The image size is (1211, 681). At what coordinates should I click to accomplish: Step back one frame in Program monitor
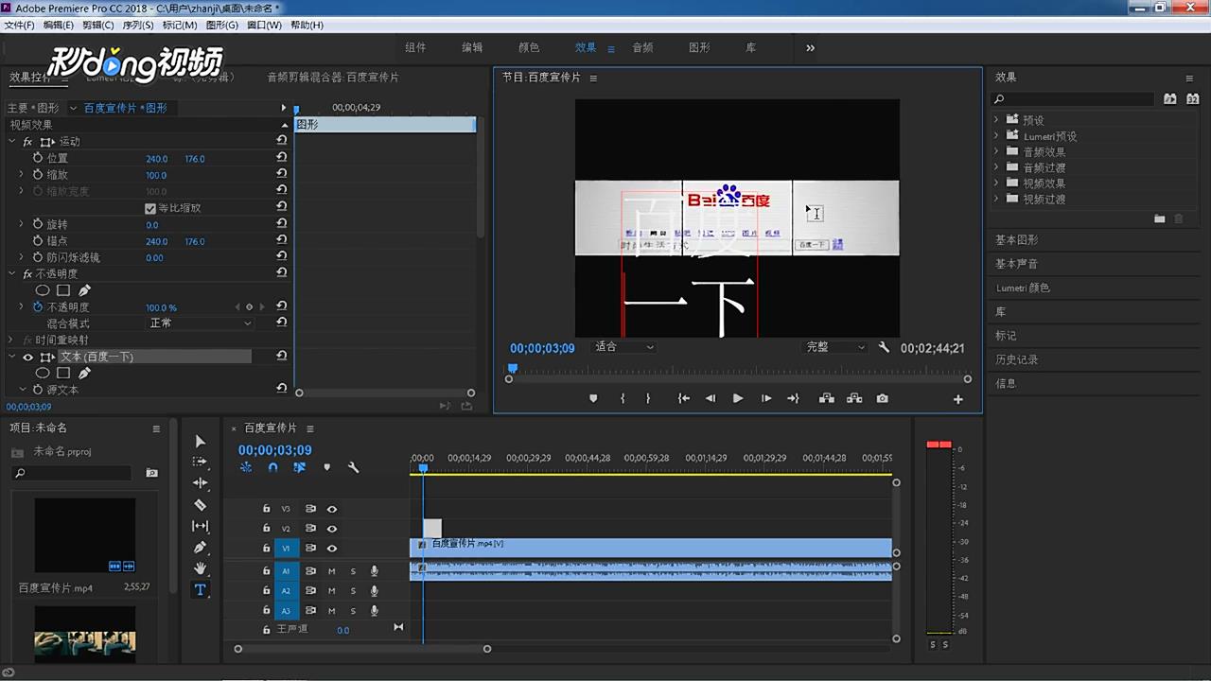tap(711, 398)
